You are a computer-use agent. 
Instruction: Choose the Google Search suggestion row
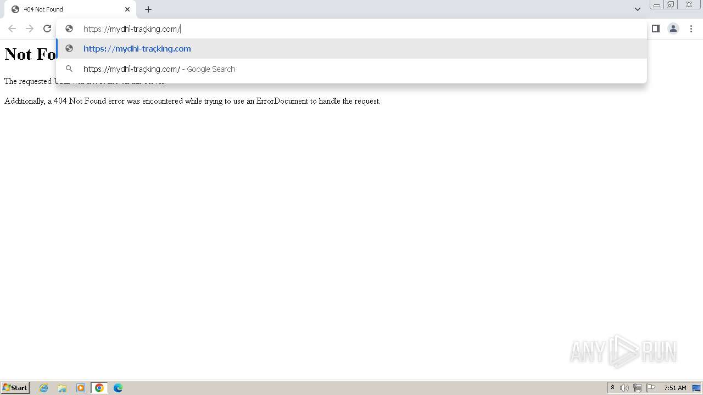point(351,69)
